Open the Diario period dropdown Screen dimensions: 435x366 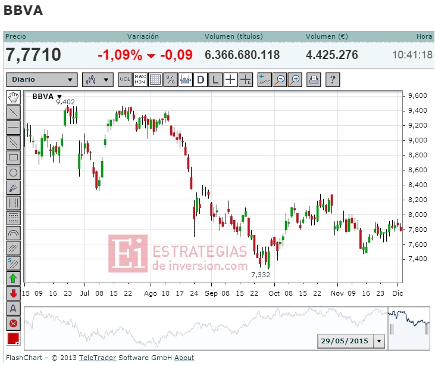pos(42,80)
